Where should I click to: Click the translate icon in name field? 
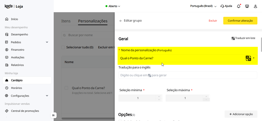(x=248, y=58)
